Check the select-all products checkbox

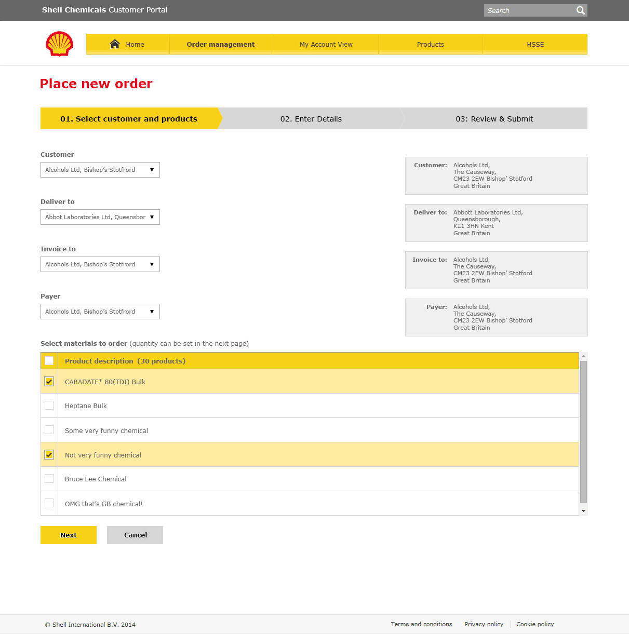point(49,360)
